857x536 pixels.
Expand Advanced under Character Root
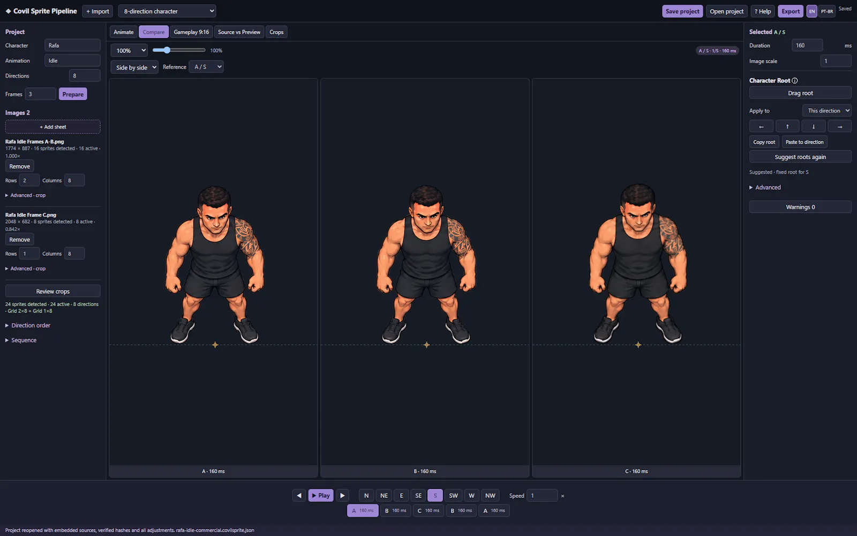tap(765, 188)
